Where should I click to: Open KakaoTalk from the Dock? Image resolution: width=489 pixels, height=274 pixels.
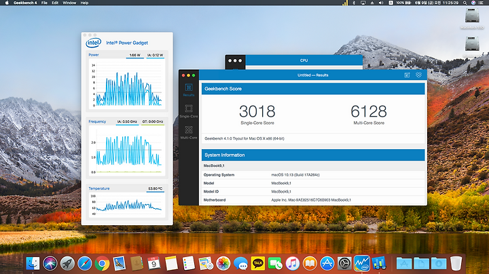[x=258, y=263]
